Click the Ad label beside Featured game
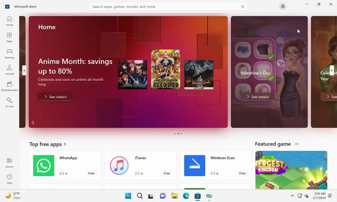Viewport: 337px width, 202px height. click(297, 144)
